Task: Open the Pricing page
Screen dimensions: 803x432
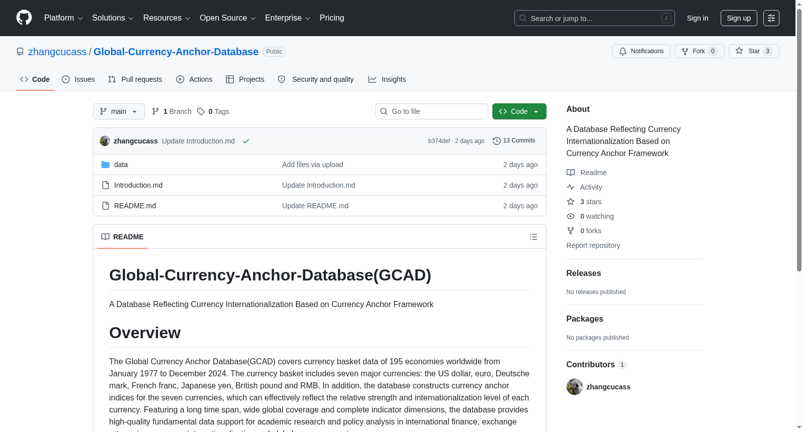Action: 332,18
